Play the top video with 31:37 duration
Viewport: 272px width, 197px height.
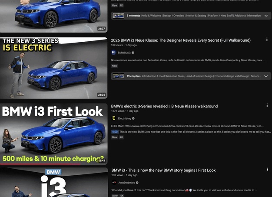[x=53, y=16]
